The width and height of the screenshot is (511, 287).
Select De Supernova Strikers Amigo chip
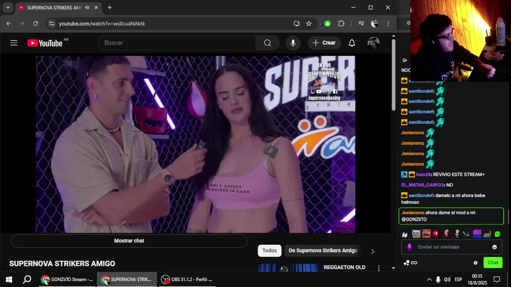[323, 250]
